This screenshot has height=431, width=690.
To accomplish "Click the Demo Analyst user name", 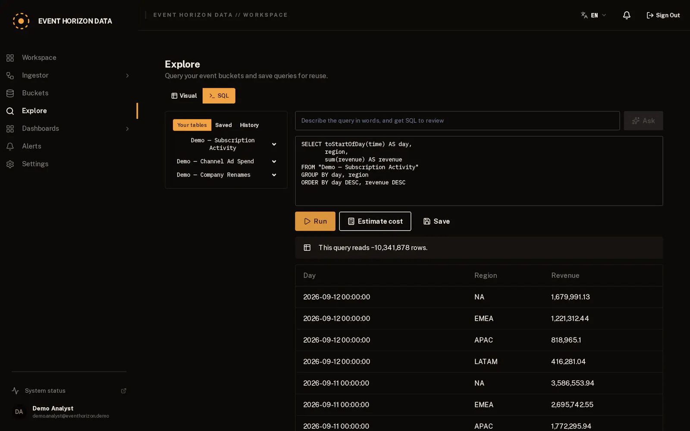I will click(x=53, y=408).
